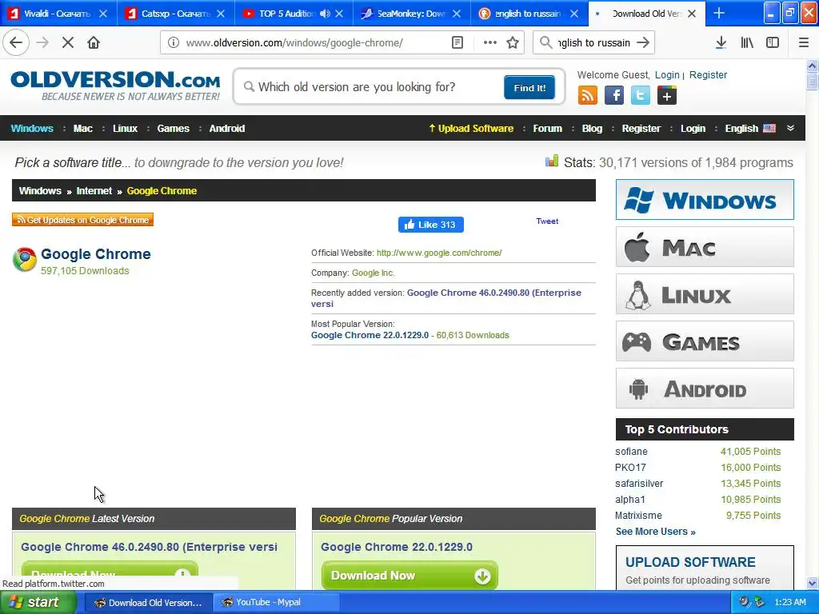Viewport: 819px width, 614px height.
Task: Select the Android platform banner
Action: (705, 389)
